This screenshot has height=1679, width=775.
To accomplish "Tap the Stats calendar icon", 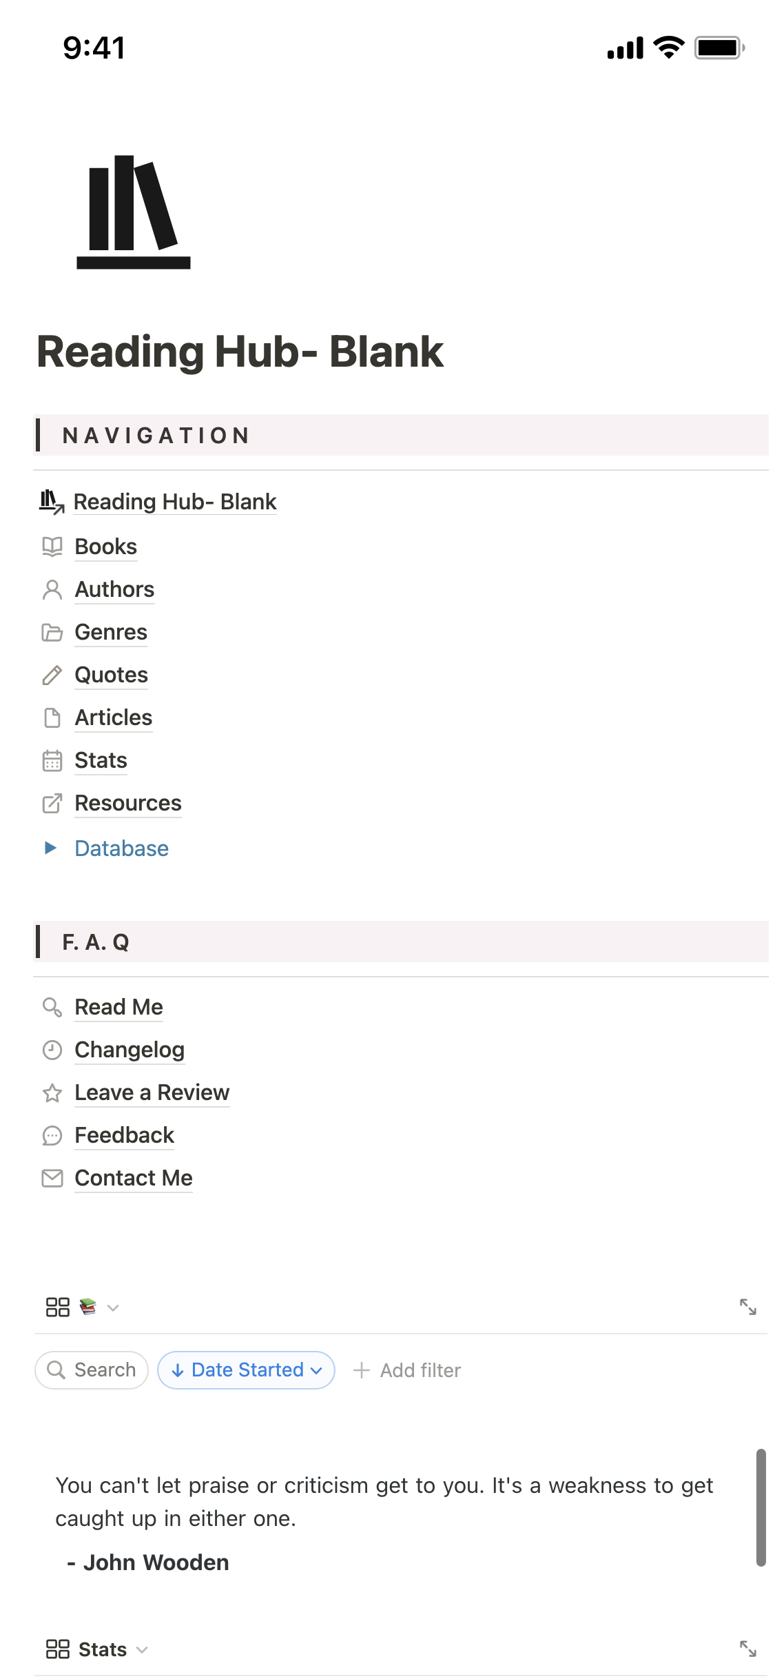I will tap(52, 760).
